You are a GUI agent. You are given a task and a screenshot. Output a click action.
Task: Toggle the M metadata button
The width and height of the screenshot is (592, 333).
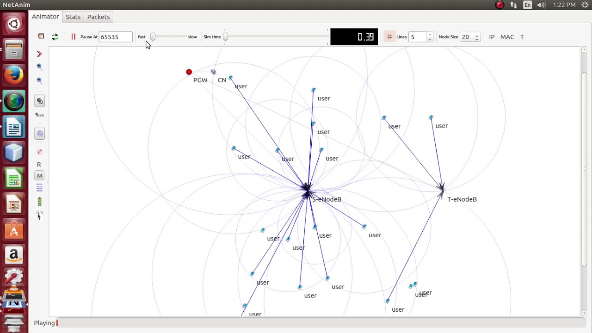click(40, 176)
